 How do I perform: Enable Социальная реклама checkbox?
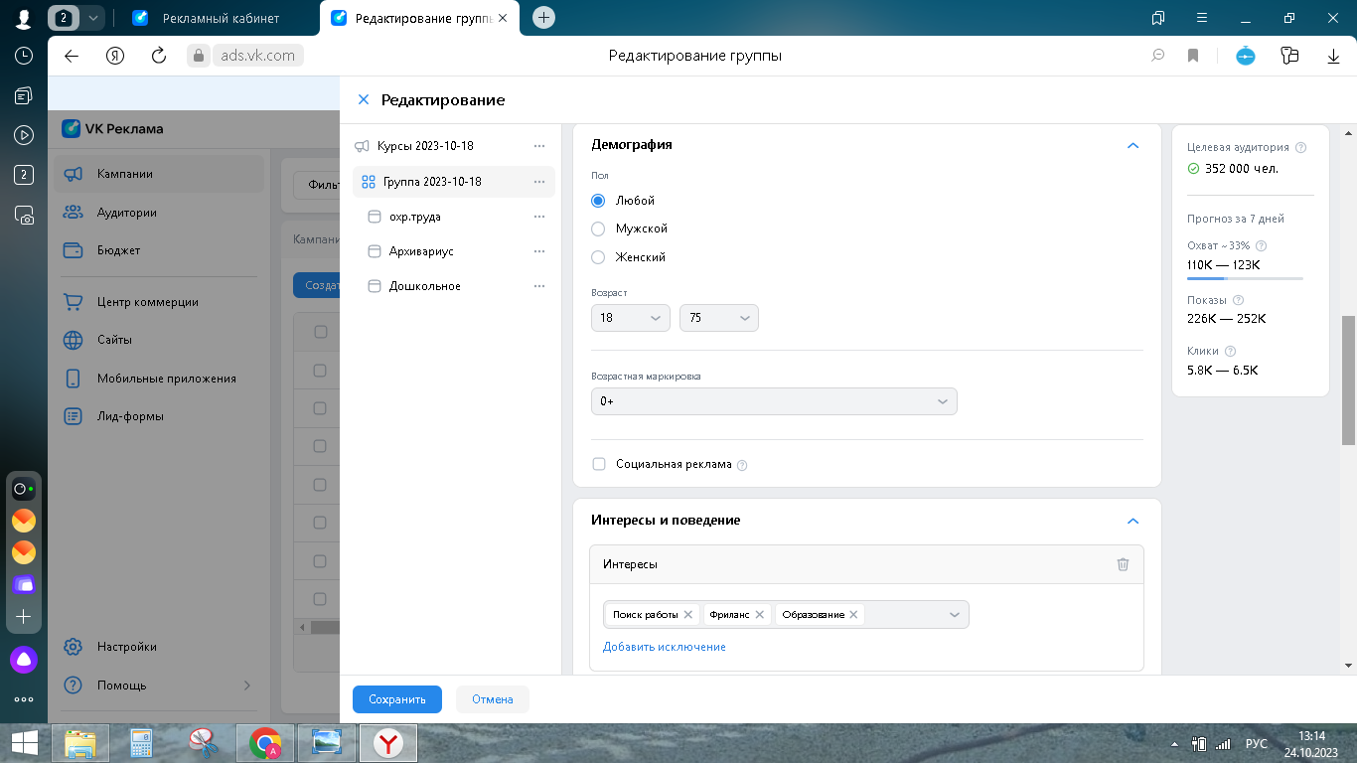[599, 464]
